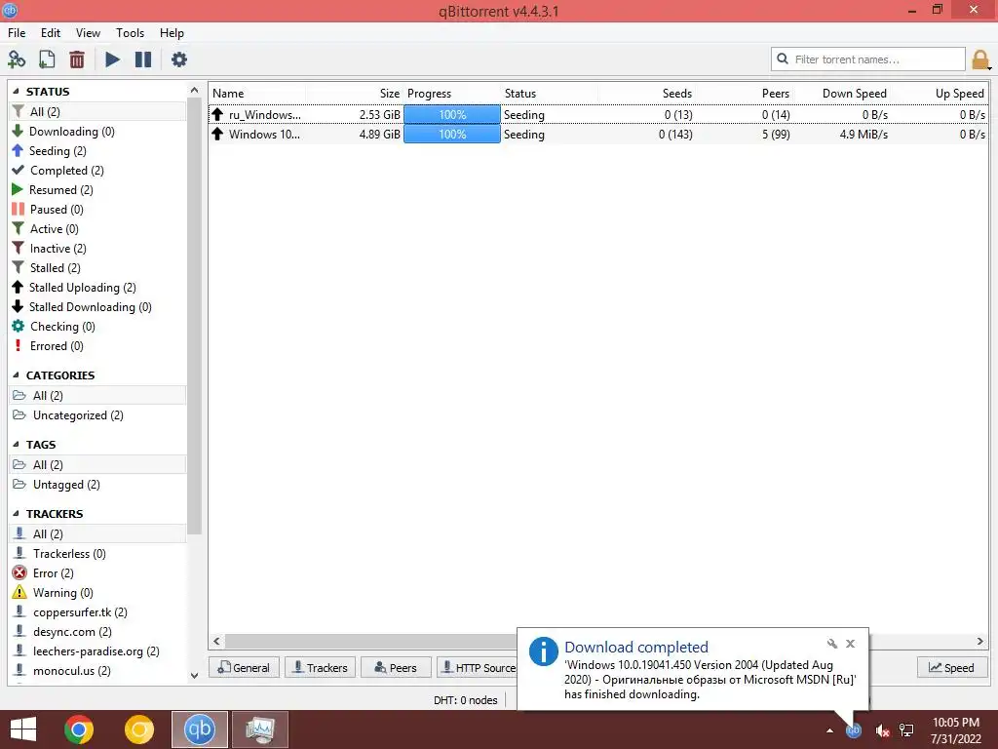Click the horizontal scrollbar left arrow
Image resolution: width=998 pixels, height=749 pixels.
point(217,642)
